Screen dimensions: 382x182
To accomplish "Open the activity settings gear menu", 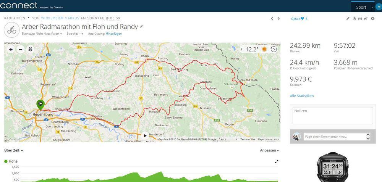I will click(x=373, y=18).
